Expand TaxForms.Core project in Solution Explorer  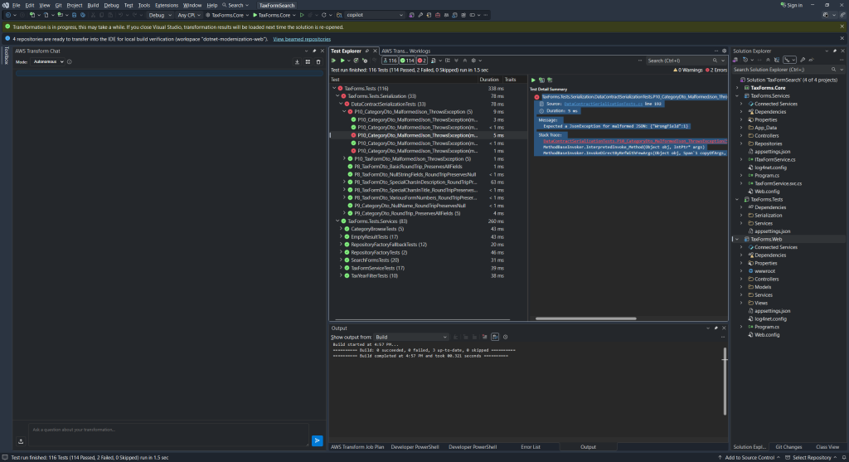737,88
